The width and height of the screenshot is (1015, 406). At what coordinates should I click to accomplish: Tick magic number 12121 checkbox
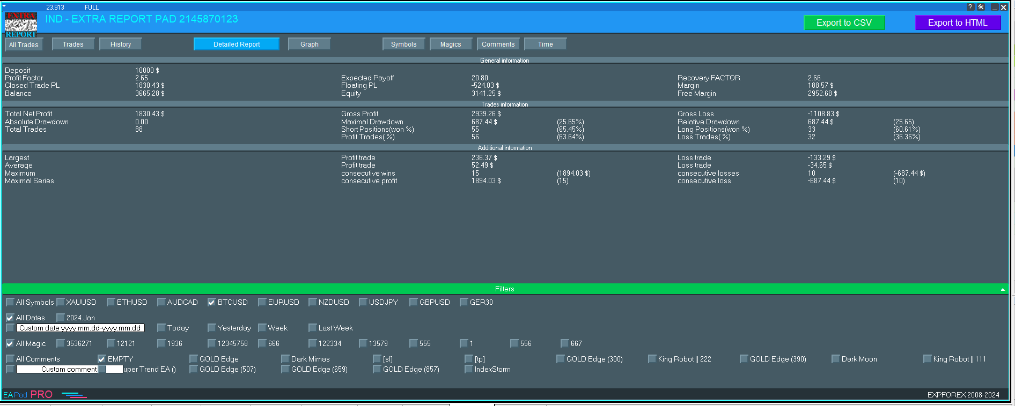point(111,343)
